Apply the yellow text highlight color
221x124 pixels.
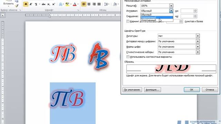(67, 4)
